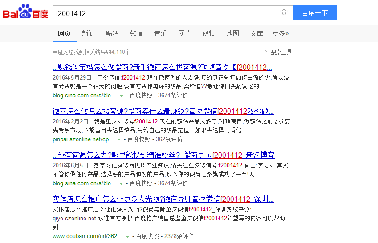The image size is (378, 243).
Task: View 3674条评价 under first result
Action: [173, 96]
